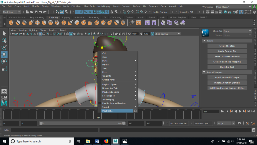Open the Windows Start menu
This screenshot has height=145, width=257.
5,141
